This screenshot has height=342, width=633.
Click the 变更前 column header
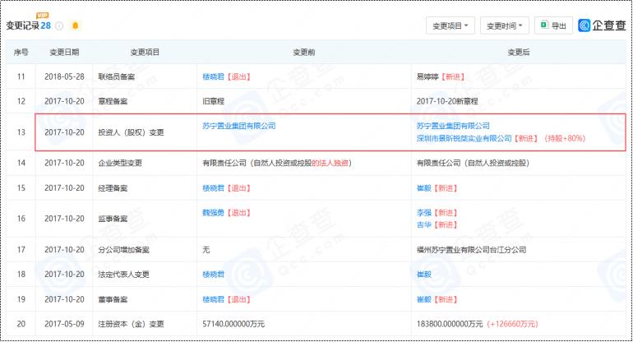tap(304, 52)
